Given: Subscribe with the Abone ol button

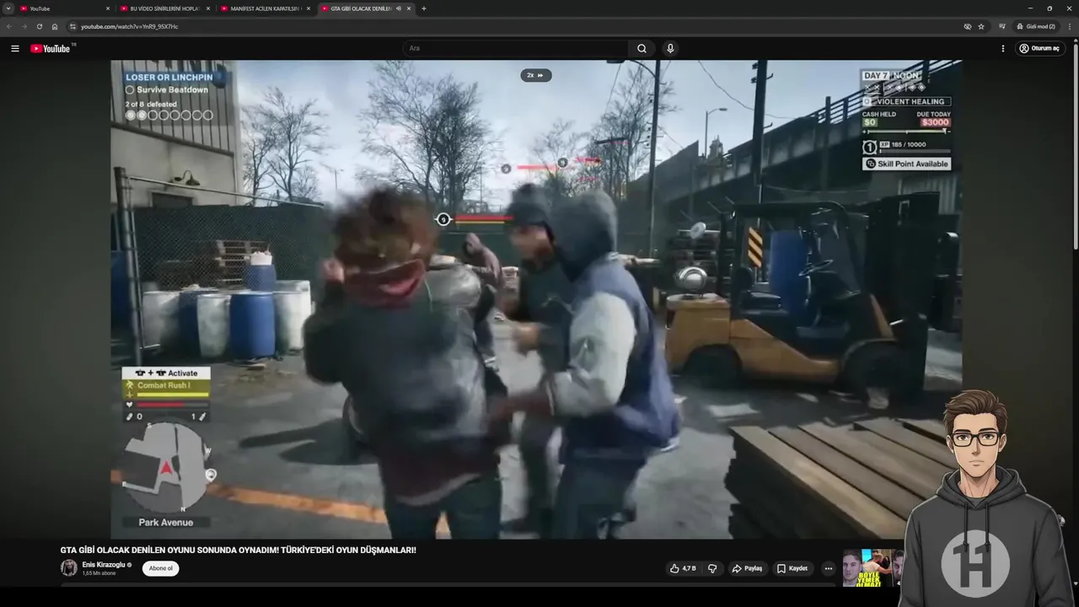Looking at the screenshot, I should click(160, 568).
